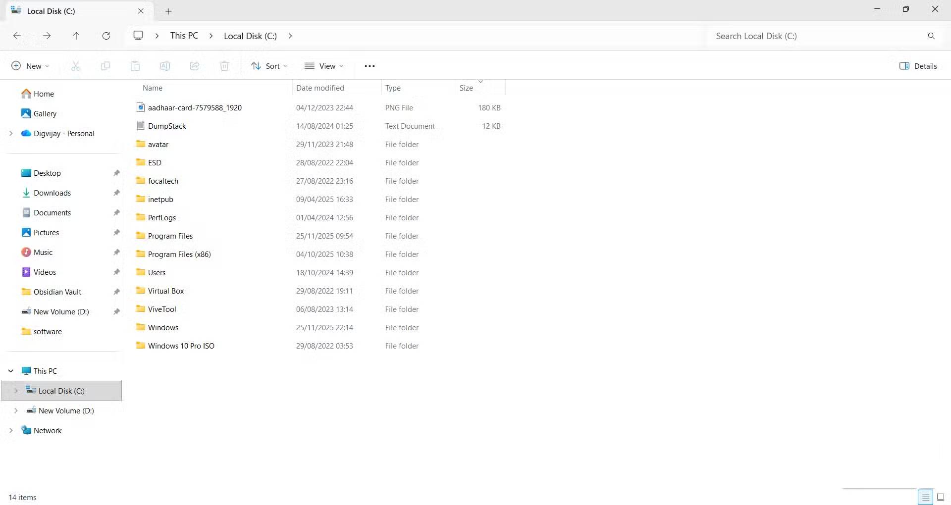Click the Delete trash icon in toolbar
Image resolution: width=951 pixels, height=505 pixels.
point(224,66)
